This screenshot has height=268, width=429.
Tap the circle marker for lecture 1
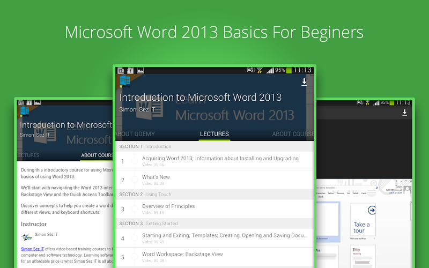(x=135, y=161)
